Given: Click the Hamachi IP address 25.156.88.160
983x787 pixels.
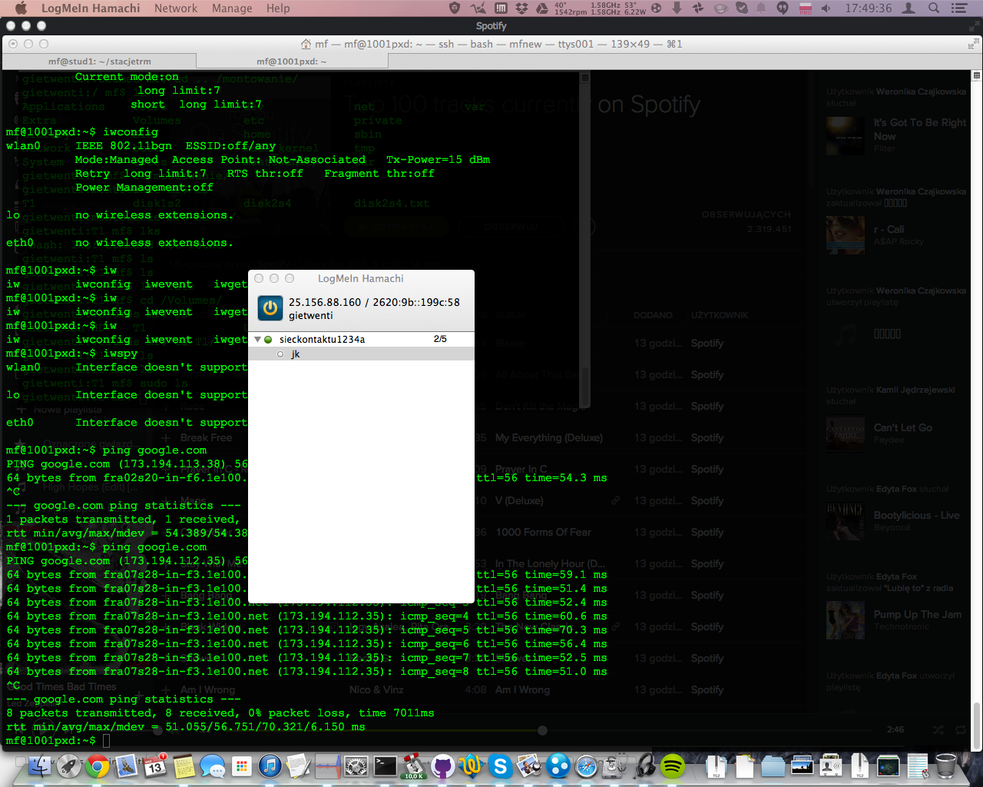Looking at the screenshot, I should (325, 302).
